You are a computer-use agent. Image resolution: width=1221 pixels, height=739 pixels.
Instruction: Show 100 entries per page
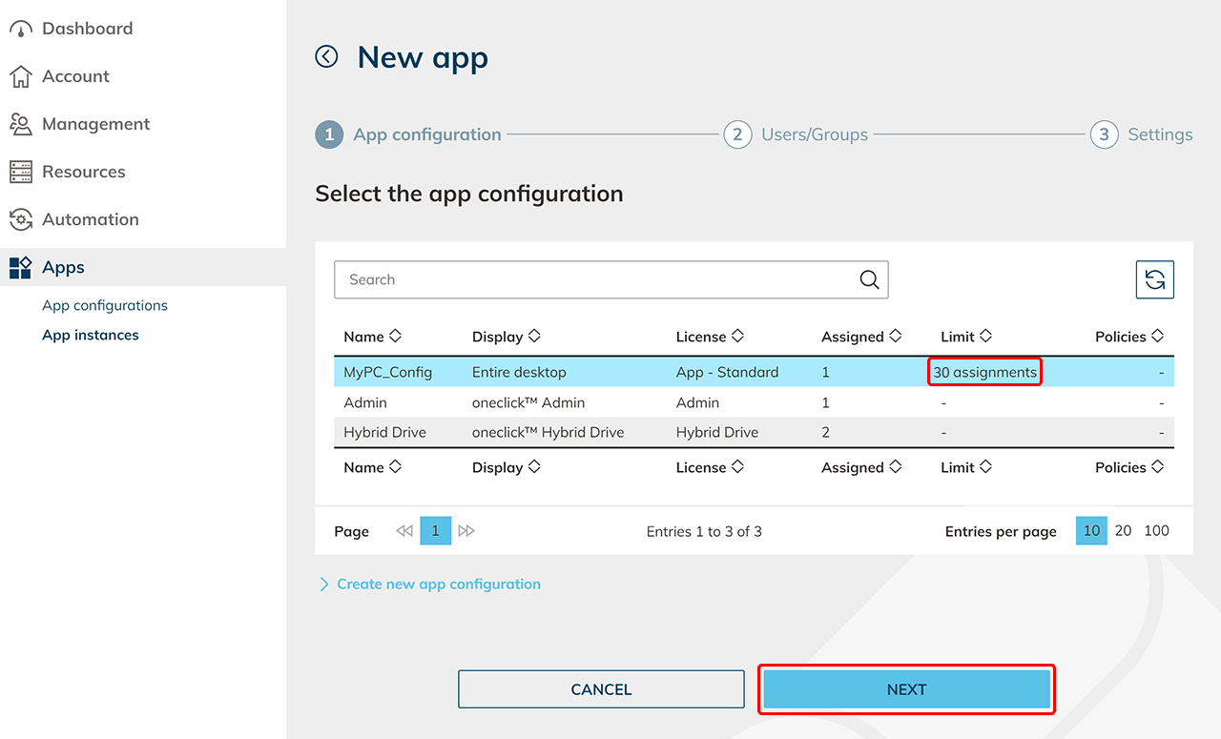coord(1156,531)
